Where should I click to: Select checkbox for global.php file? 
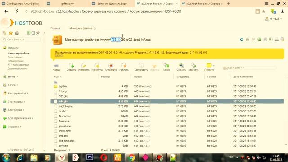tap(55, 126)
